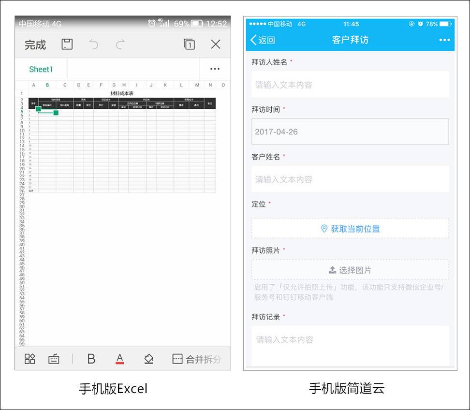Open the tools grid icon in bottom bar

coord(29,358)
